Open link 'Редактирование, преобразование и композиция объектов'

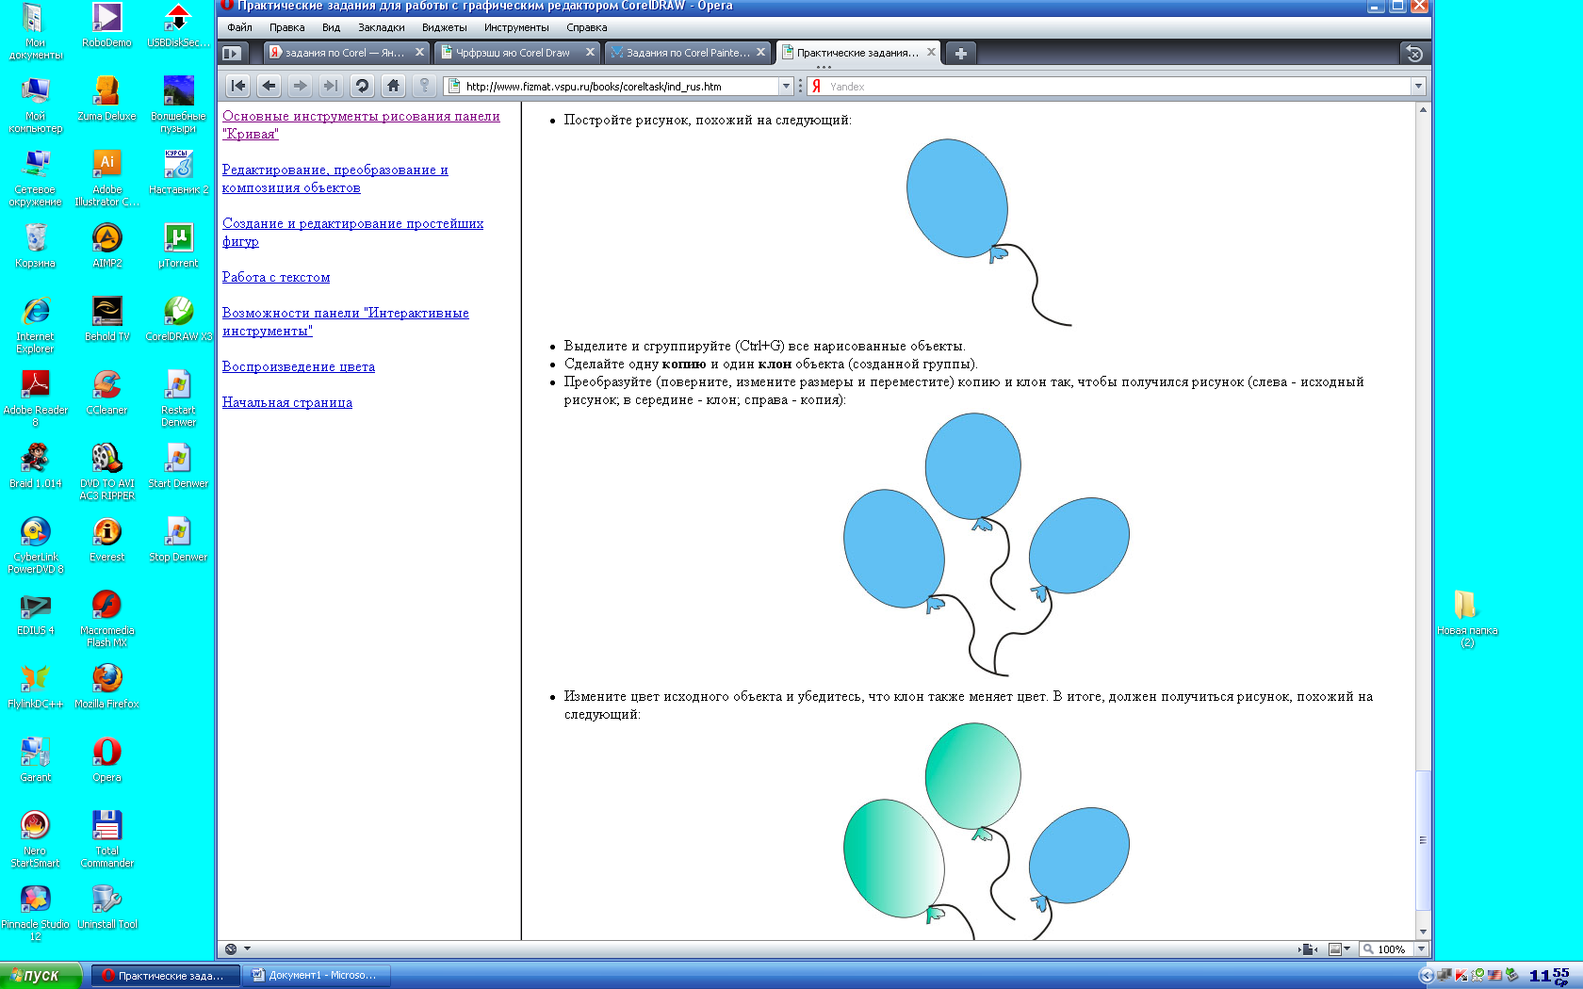pyautogui.click(x=335, y=179)
